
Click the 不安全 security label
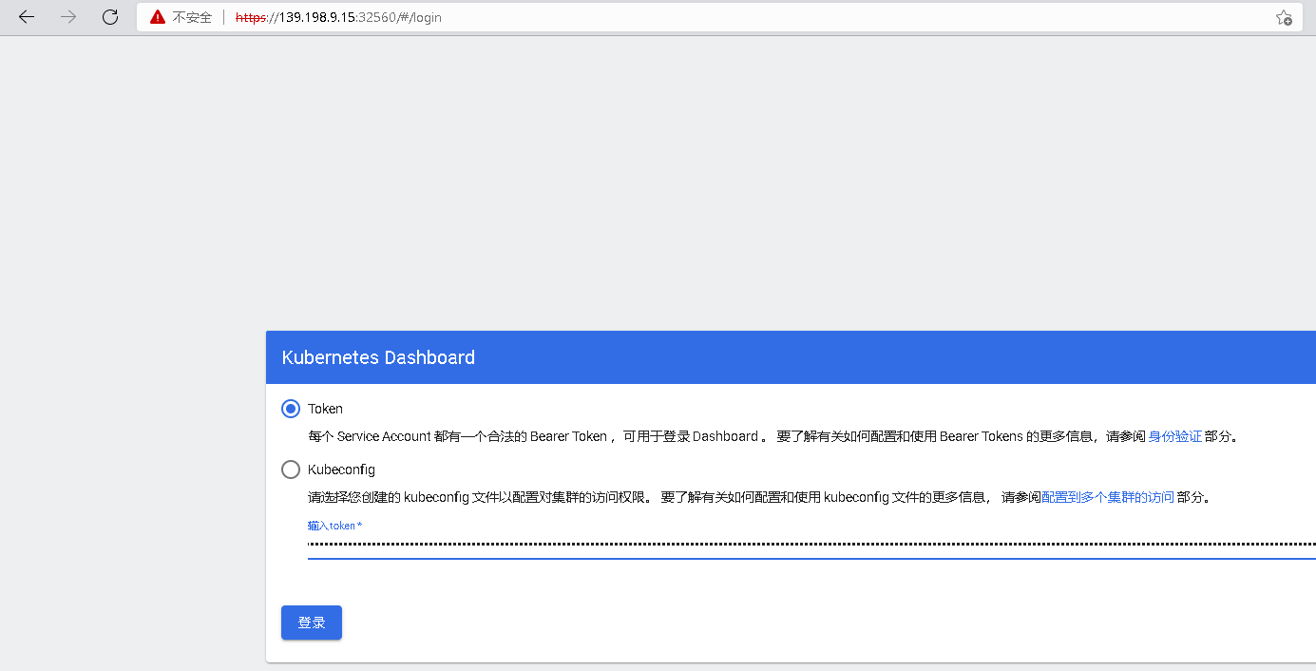pos(192,17)
